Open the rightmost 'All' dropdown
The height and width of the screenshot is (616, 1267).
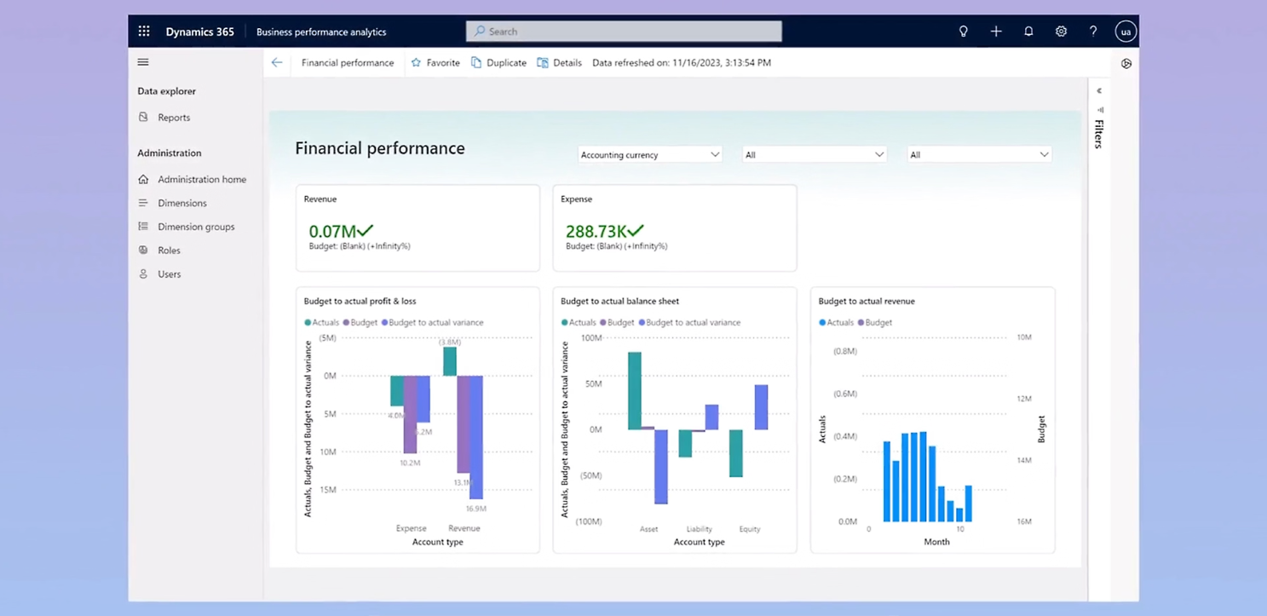tap(979, 154)
